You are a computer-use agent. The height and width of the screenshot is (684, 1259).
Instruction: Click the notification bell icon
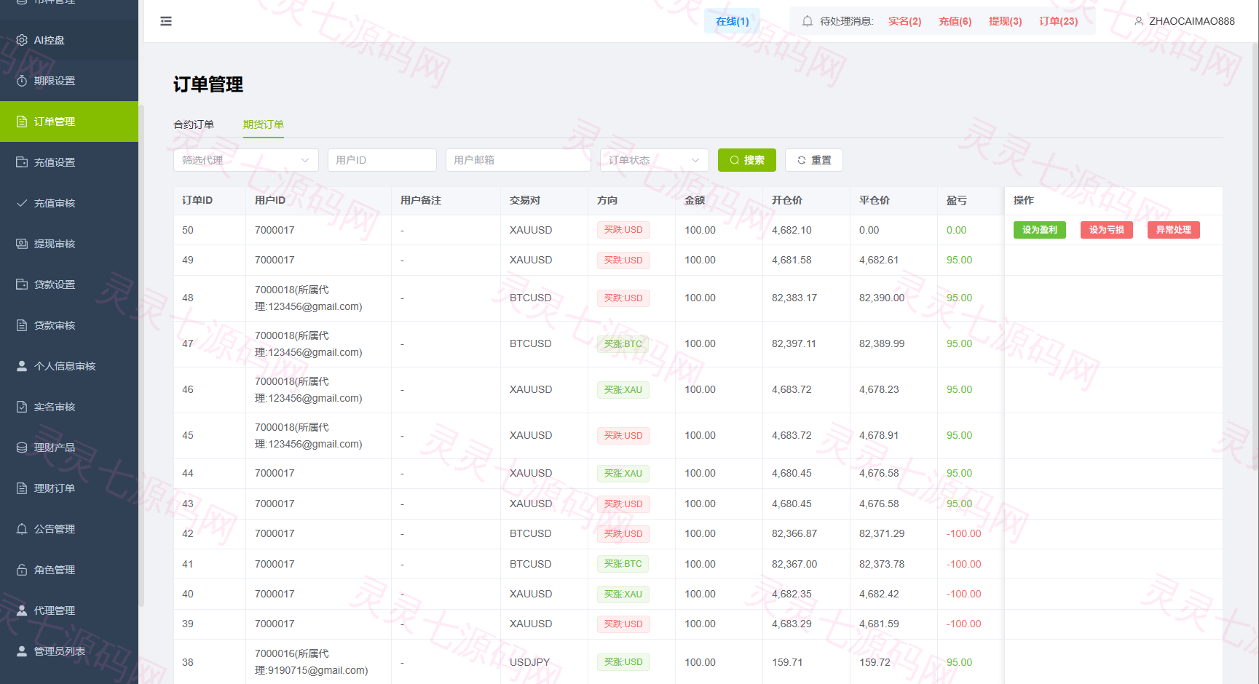807,21
